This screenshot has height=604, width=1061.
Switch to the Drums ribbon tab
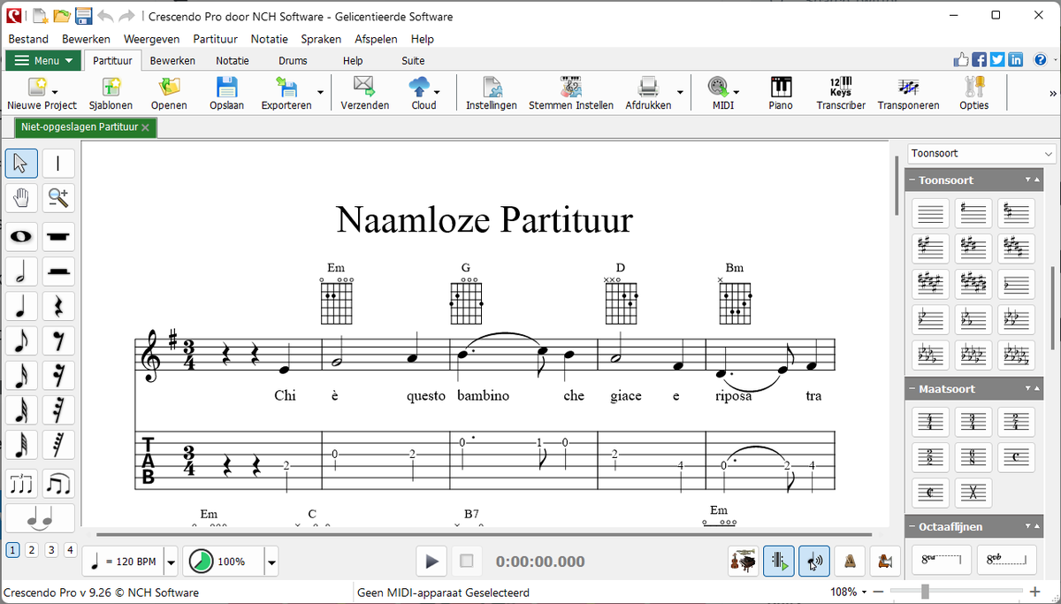point(293,61)
